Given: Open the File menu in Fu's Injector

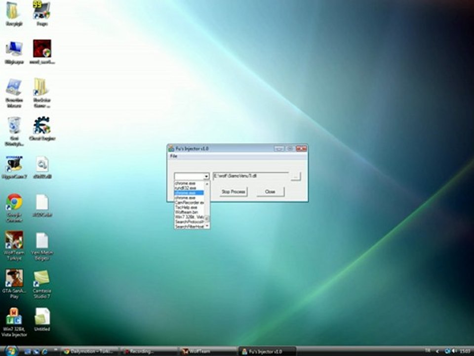Looking at the screenshot, I should pyautogui.click(x=173, y=156).
